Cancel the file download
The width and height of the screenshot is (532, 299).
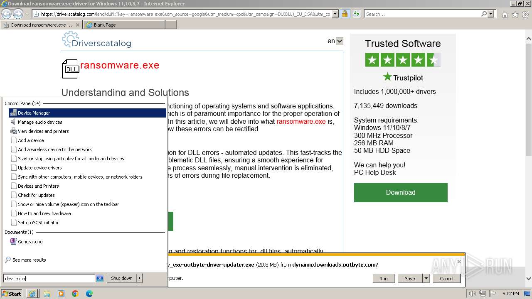coord(446,279)
